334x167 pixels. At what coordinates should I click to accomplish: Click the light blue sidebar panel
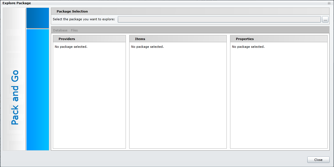[x=38, y=89]
